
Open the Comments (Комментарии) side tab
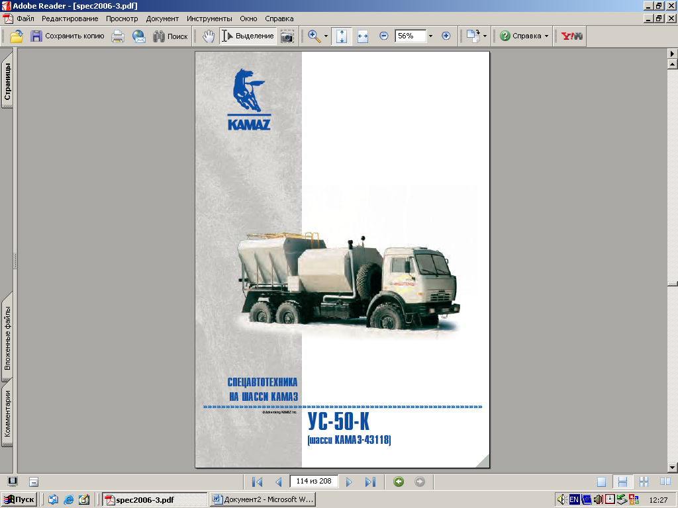point(7,414)
